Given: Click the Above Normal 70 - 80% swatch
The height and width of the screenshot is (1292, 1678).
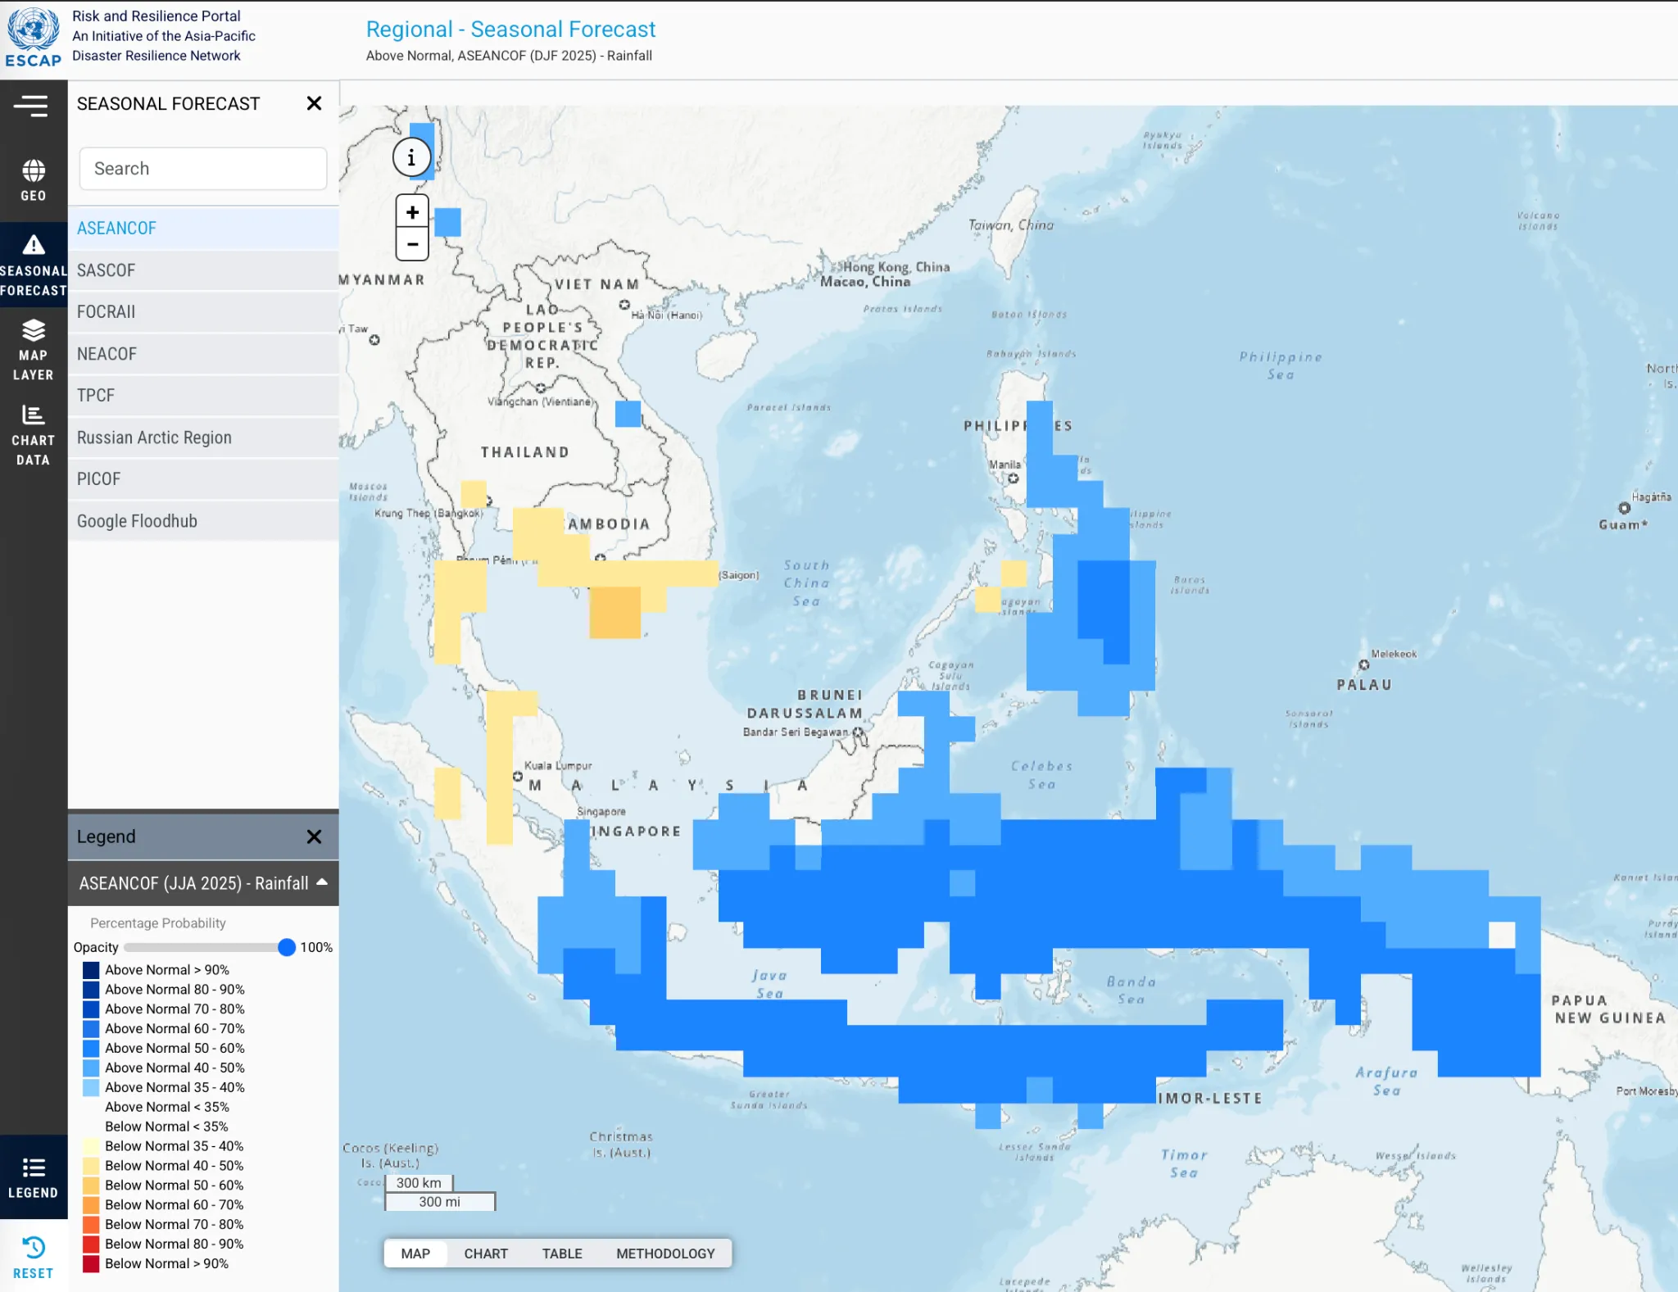Looking at the screenshot, I should coord(91,1009).
